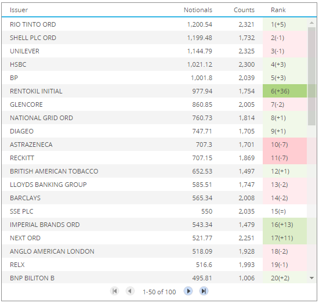Sort by the Notionals column header
The image size is (319, 303).
click(198, 10)
